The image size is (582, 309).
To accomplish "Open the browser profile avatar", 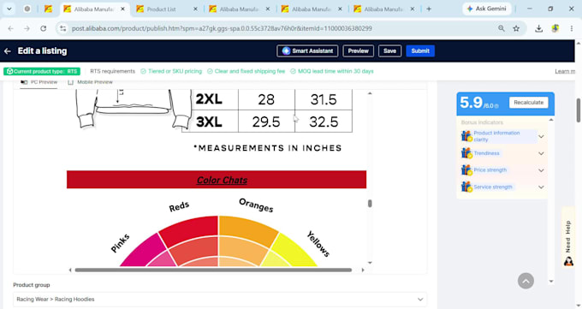I will [x=555, y=28].
